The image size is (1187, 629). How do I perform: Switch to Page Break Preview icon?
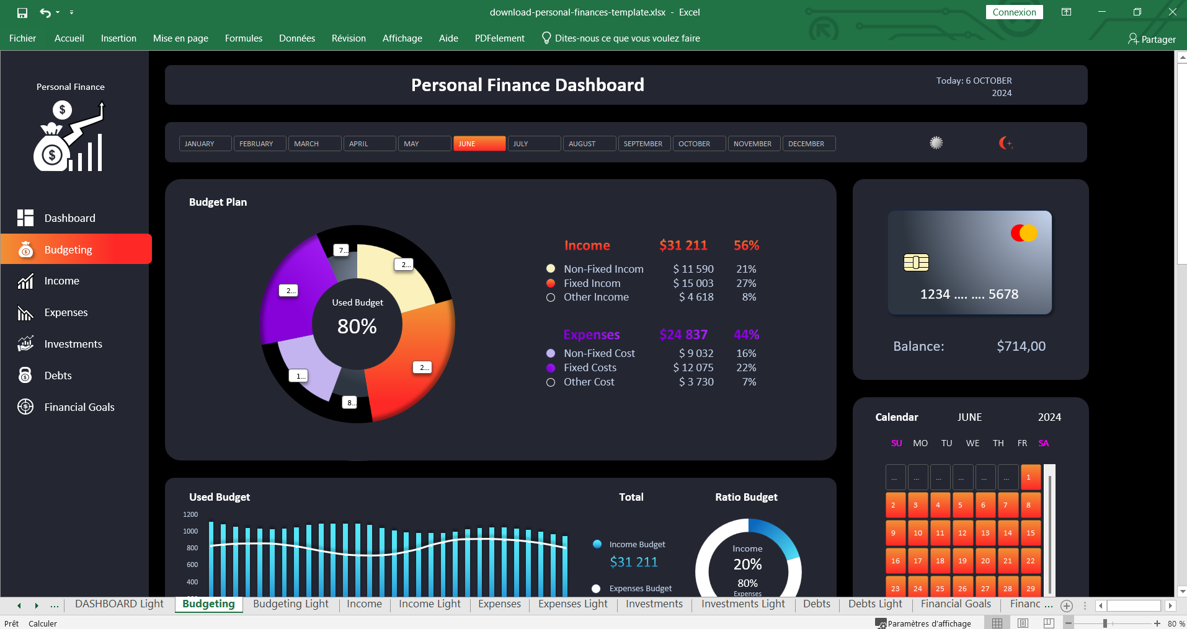(1049, 623)
